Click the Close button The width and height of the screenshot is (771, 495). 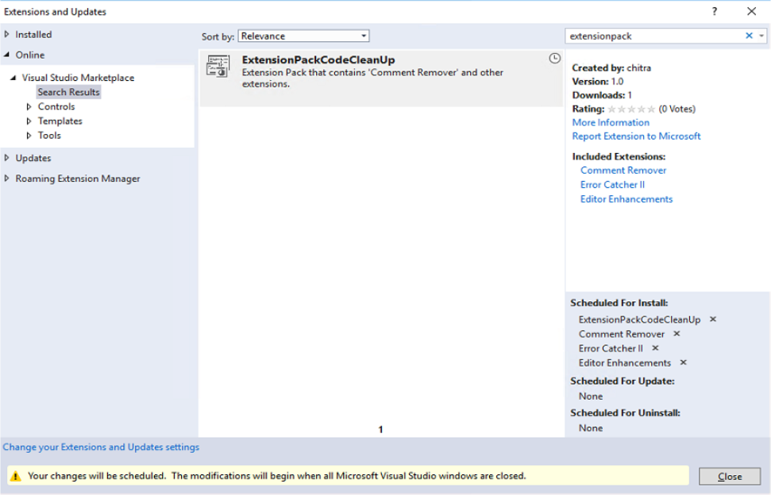[x=730, y=476]
